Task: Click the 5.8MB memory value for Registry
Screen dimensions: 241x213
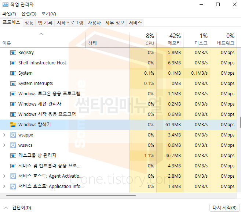Action: point(174,53)
